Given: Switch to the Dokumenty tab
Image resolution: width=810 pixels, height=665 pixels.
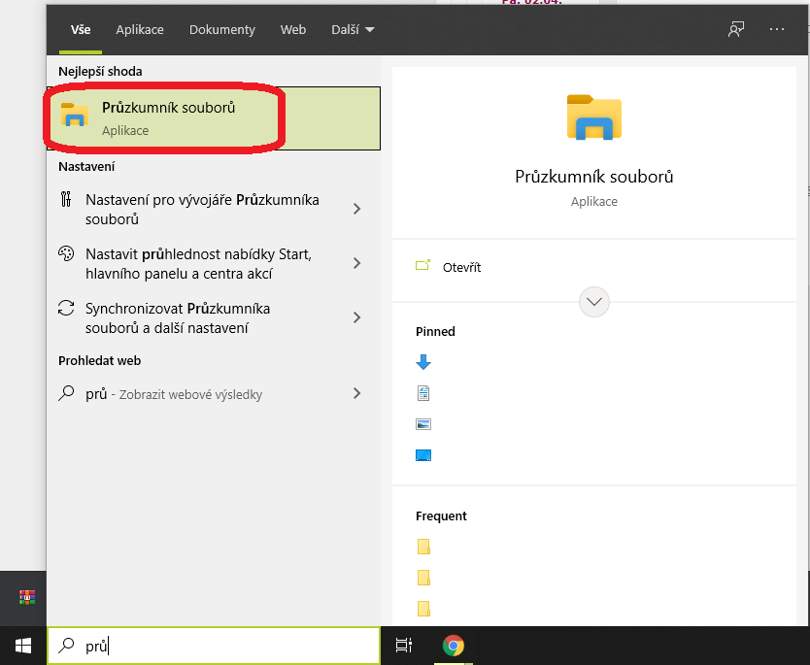Looking at the screenshot, I should 222,29.
